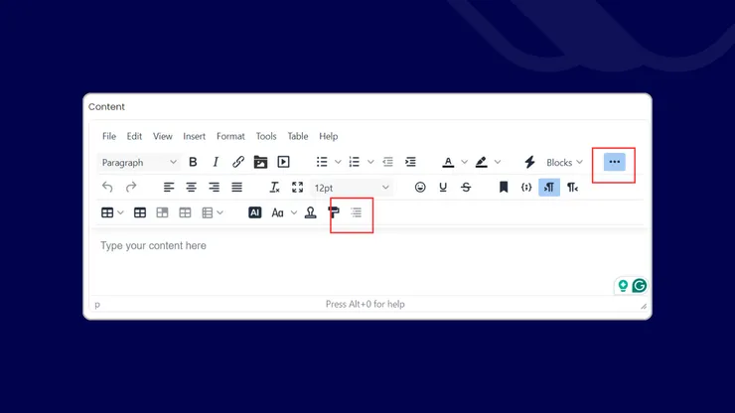Click the insert link icon
Image resolution: width=735 pixels, height=413 pixels.
coord(238,162)
